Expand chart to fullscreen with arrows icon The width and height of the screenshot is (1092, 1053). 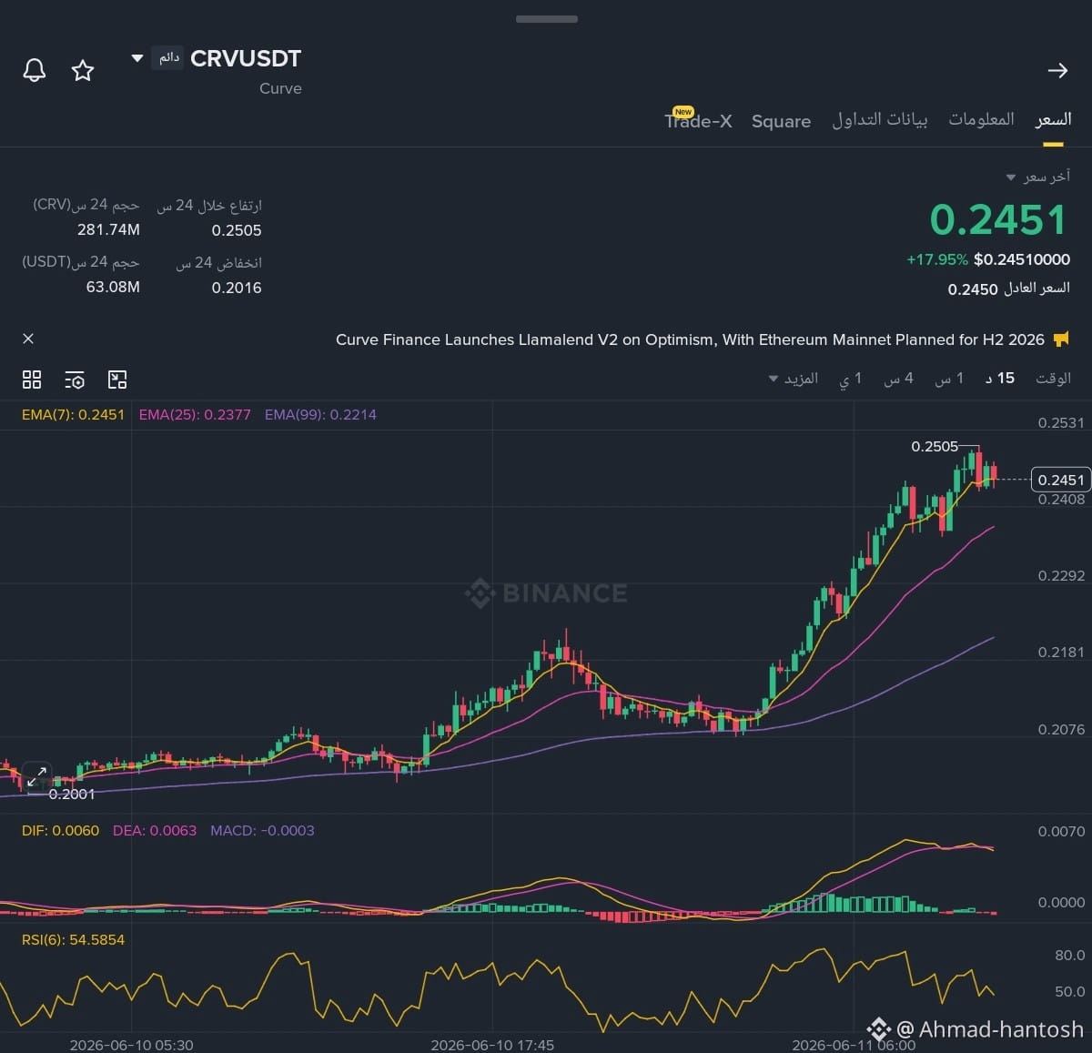[36, 776]
